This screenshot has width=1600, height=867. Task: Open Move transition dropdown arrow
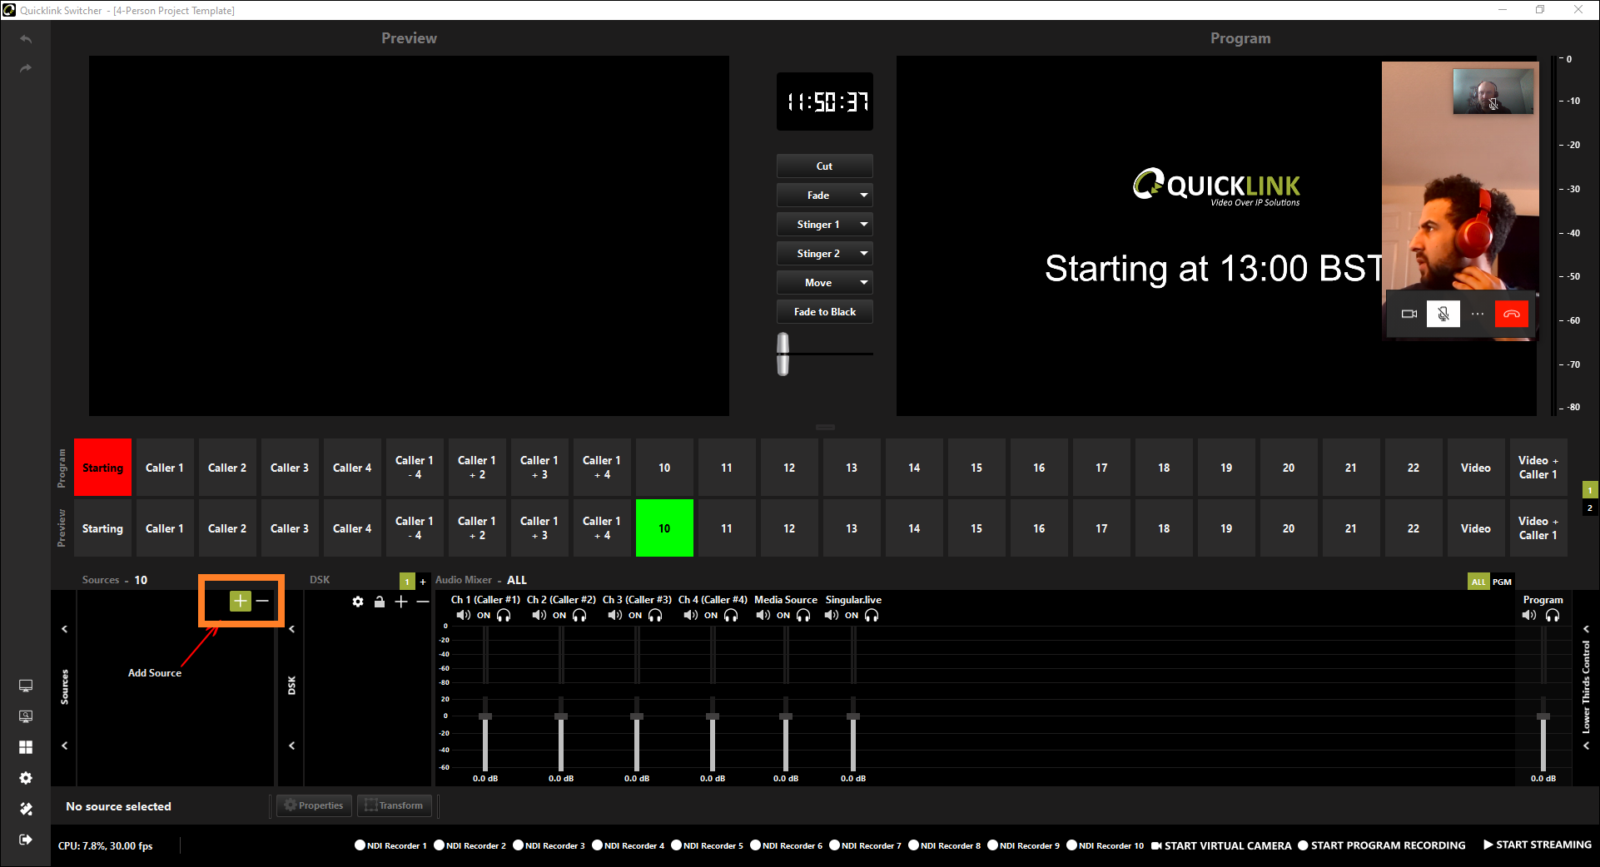point(864,283)
